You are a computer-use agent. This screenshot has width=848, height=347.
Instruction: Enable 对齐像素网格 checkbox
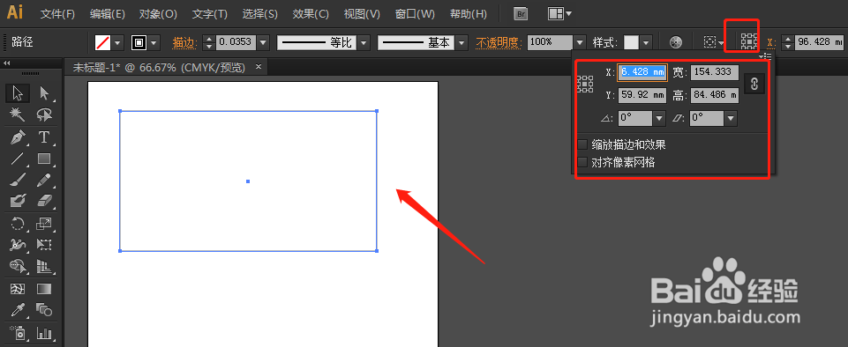[583, 162]
